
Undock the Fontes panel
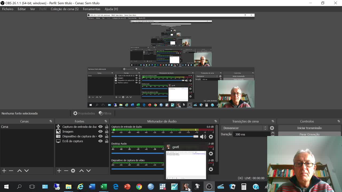coord(106,121)
